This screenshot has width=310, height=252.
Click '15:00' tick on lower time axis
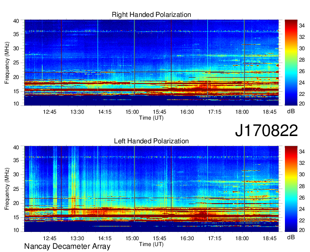132,238
